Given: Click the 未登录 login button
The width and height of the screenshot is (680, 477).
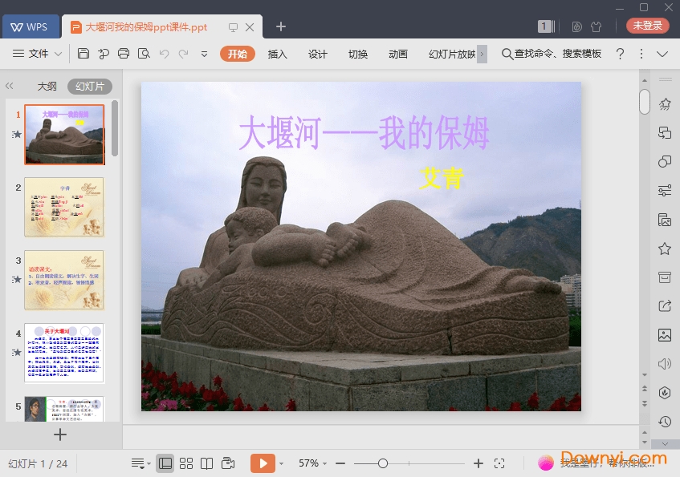Looking at the screenshot, I should pyautogui.click(x=647, y=25).
